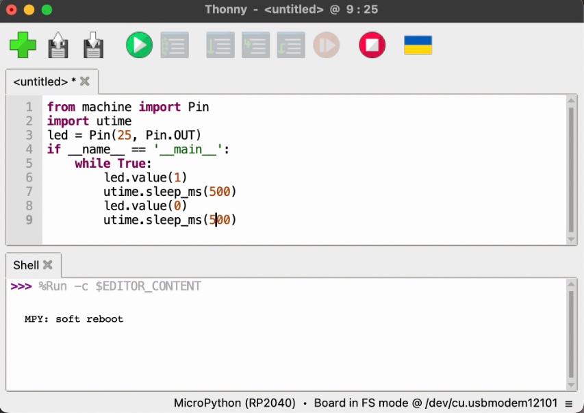Save the current script with save icon
This screenshot has height=413, width=584.
point(93,45)
